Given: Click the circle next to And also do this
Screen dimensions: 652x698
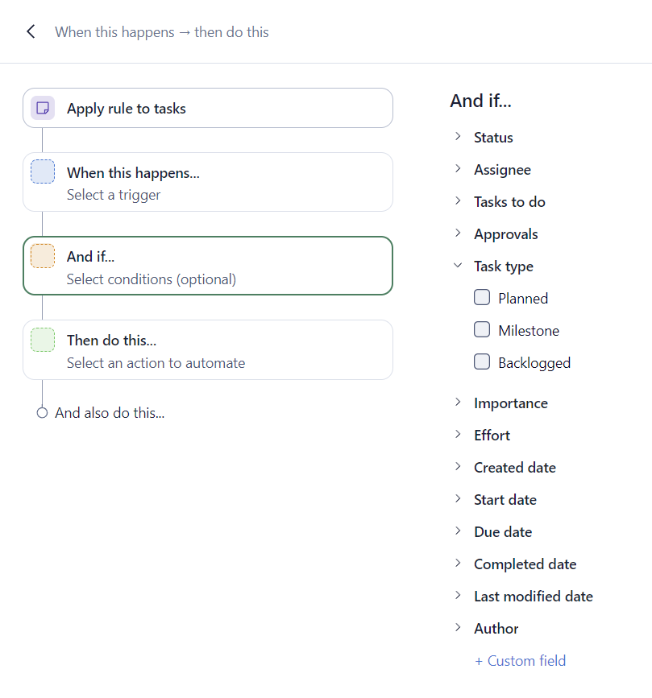Looking at the screenshot, I should [x=43, y=413].
